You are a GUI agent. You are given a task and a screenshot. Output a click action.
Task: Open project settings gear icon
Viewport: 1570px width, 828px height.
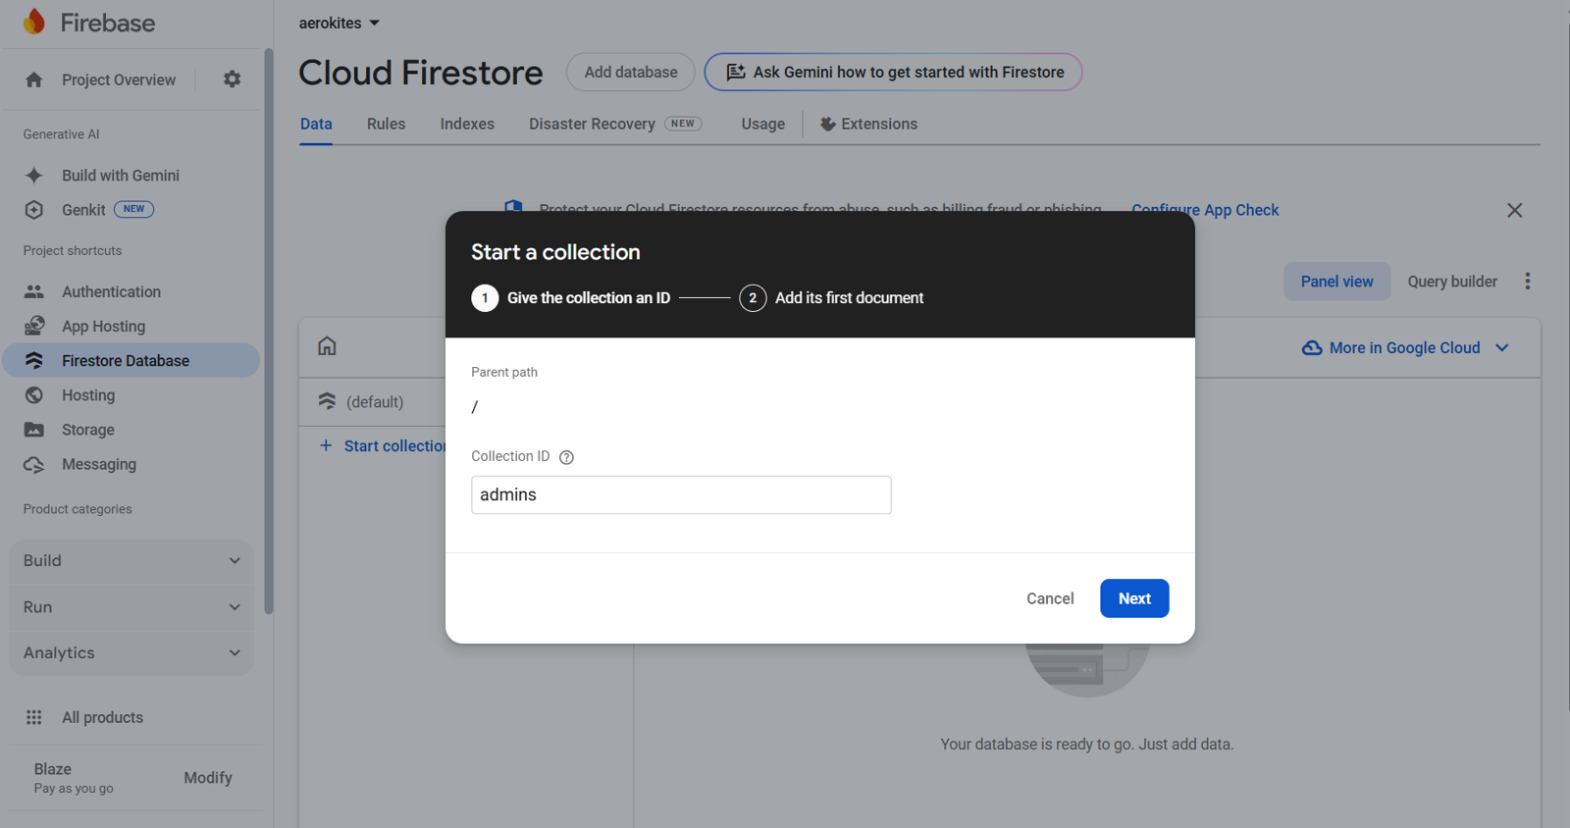click(232, 78)
